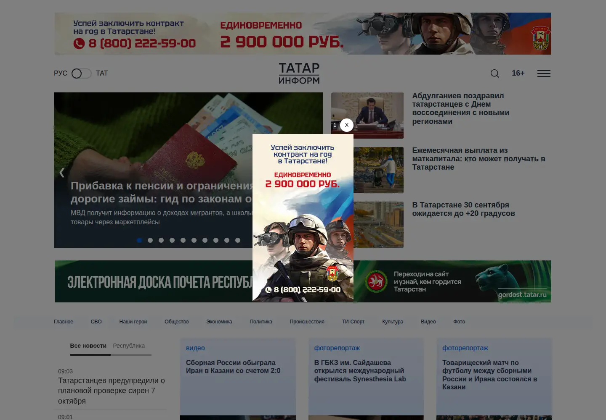Open the СВО section
The width and height of the screenshot is (606, 420).
point(96,322)
